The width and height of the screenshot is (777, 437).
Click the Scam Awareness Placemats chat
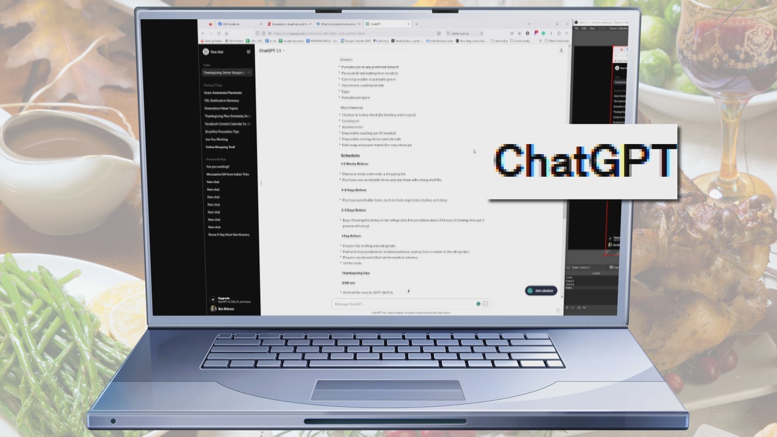(223, 92)
